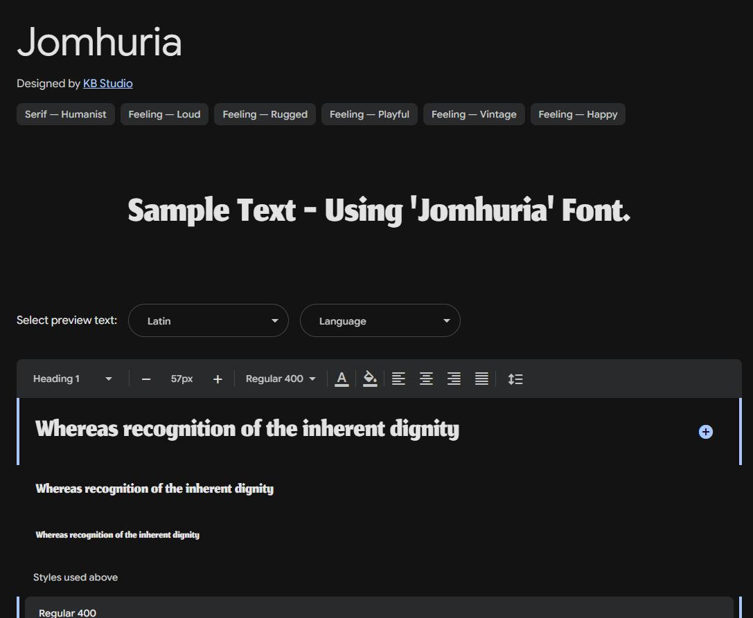Justify the preview text

pos(481,379)
